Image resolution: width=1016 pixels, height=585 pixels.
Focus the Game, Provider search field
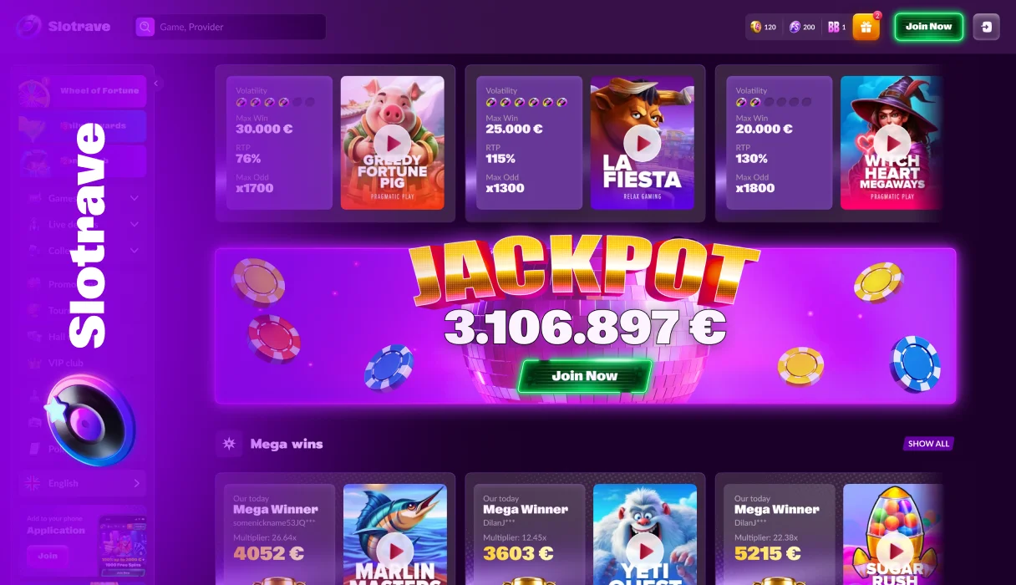230,27
